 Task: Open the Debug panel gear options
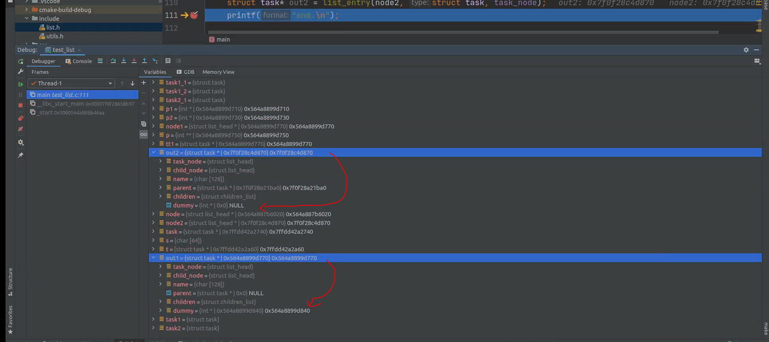pyautogui.click(x=746, y=50)
